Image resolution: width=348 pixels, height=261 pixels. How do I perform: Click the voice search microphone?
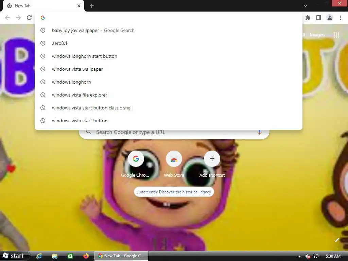[259, 132]
